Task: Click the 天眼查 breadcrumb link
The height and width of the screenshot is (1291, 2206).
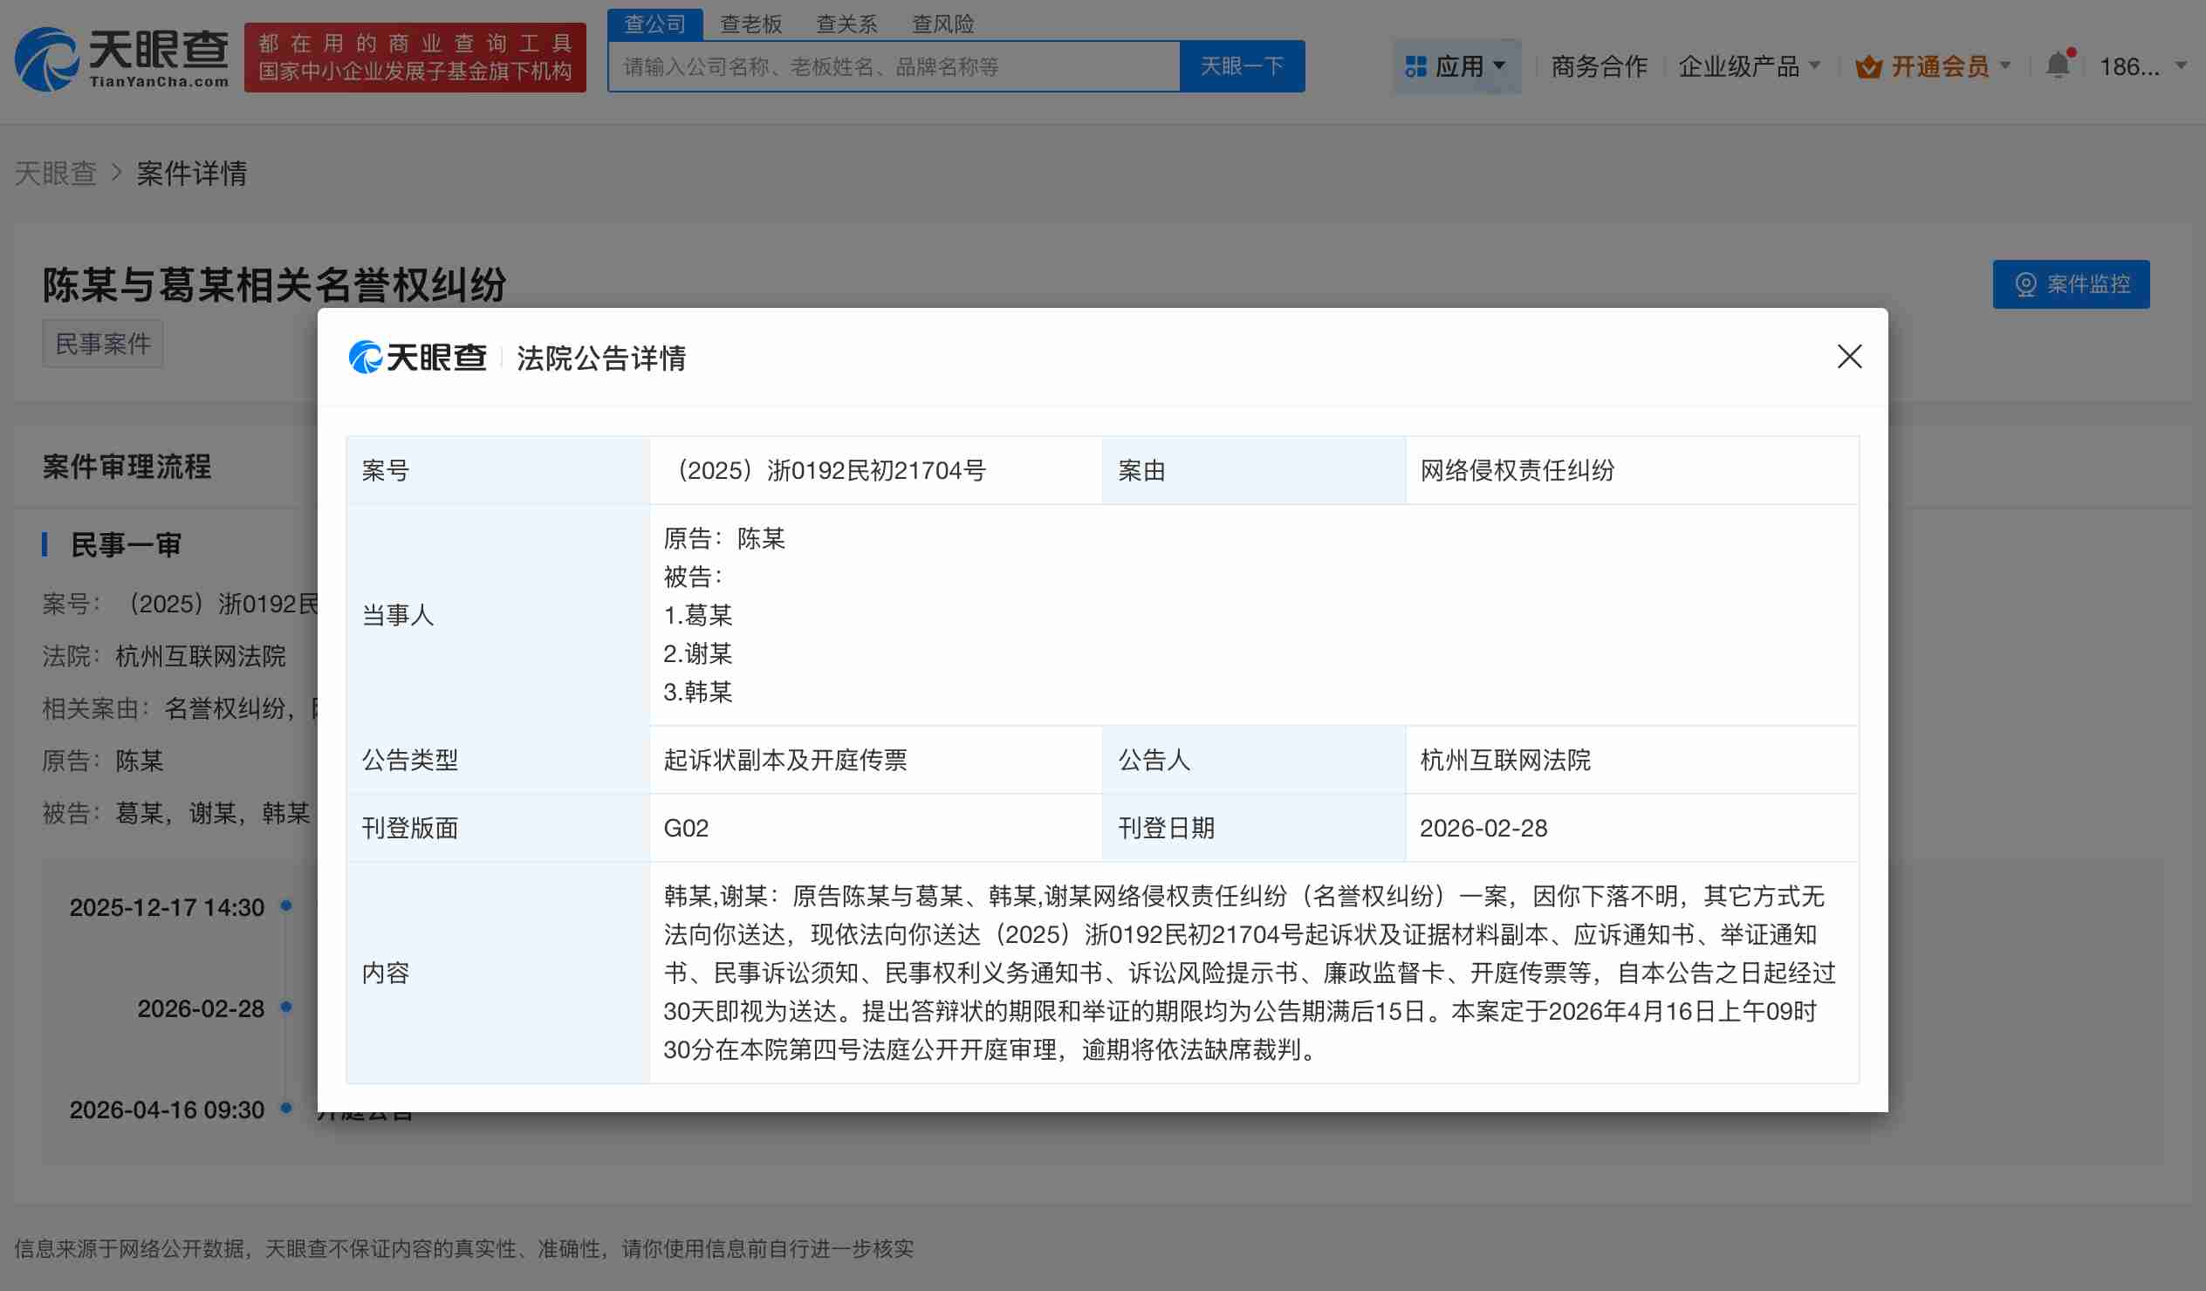Action: 55,174
